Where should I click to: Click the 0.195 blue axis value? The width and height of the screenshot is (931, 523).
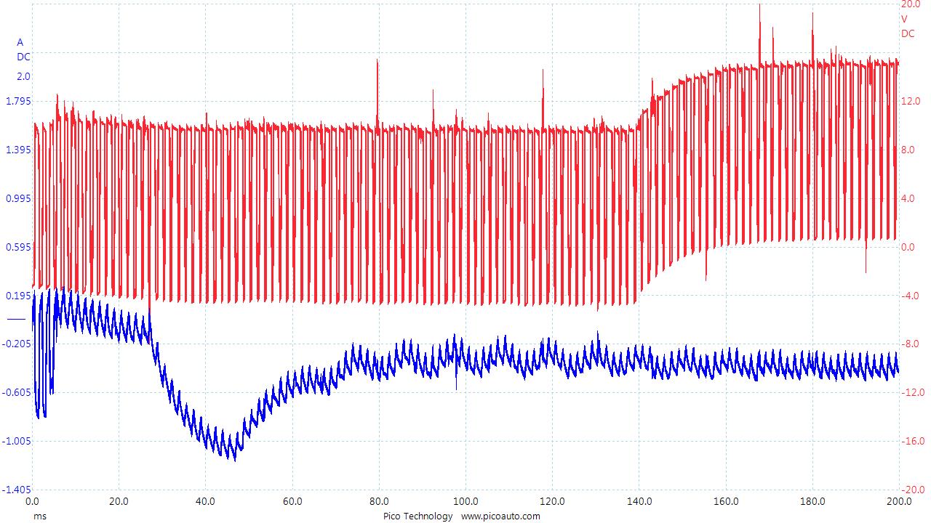click(x=18, y=296)
